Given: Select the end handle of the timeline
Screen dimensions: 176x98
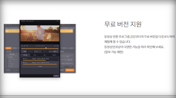Looking at the screenshot, I should [58, 49].
